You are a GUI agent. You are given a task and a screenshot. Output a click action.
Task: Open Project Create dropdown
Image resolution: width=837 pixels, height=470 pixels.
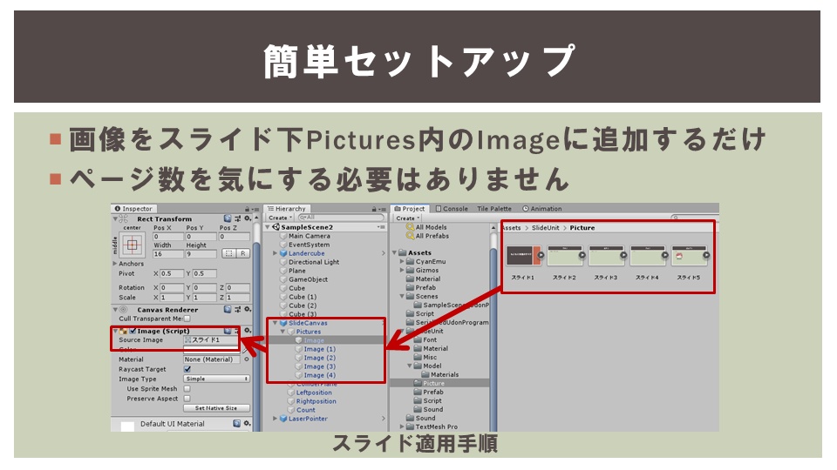pyautogui.click(x=408, y=218)
